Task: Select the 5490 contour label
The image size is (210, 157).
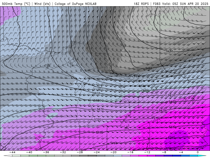Action: [x=137, y=76]
